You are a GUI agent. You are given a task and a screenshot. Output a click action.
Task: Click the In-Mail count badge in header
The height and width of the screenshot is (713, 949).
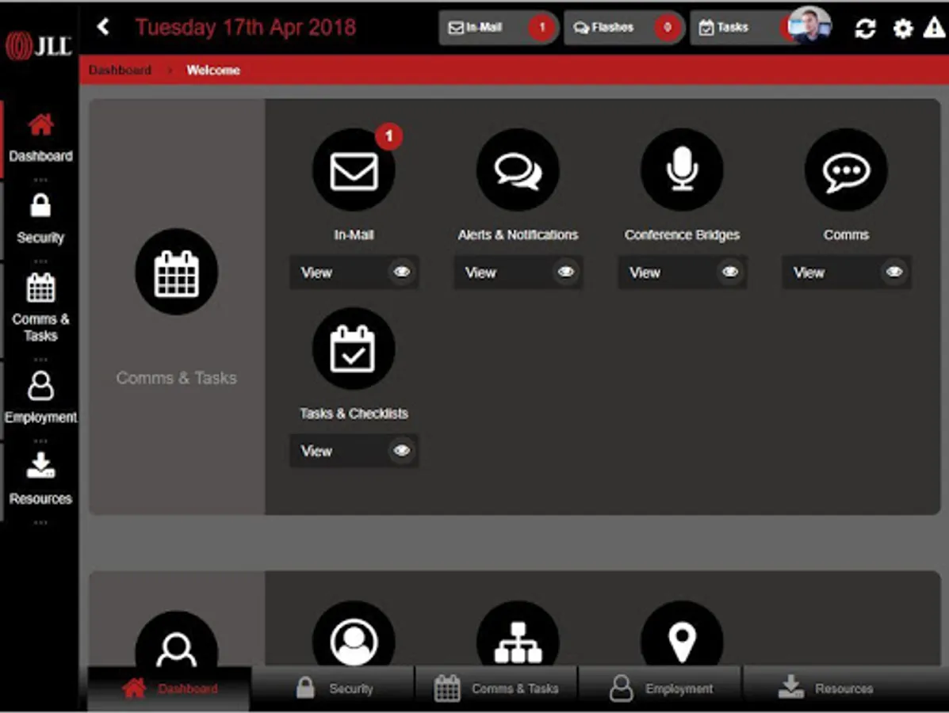point(541,27)
